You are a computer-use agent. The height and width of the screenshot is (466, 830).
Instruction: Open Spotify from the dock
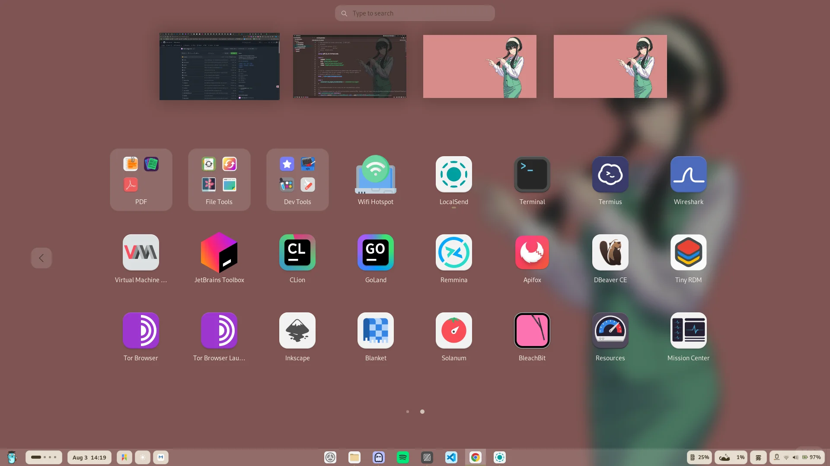403,457
